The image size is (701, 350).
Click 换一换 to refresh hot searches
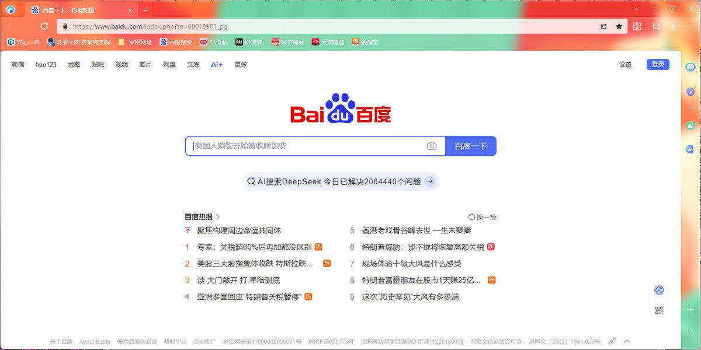[x=481, y=216]
